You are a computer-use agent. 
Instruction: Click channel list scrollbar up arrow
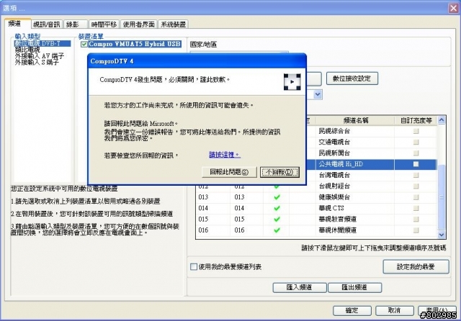pos(442,119)
